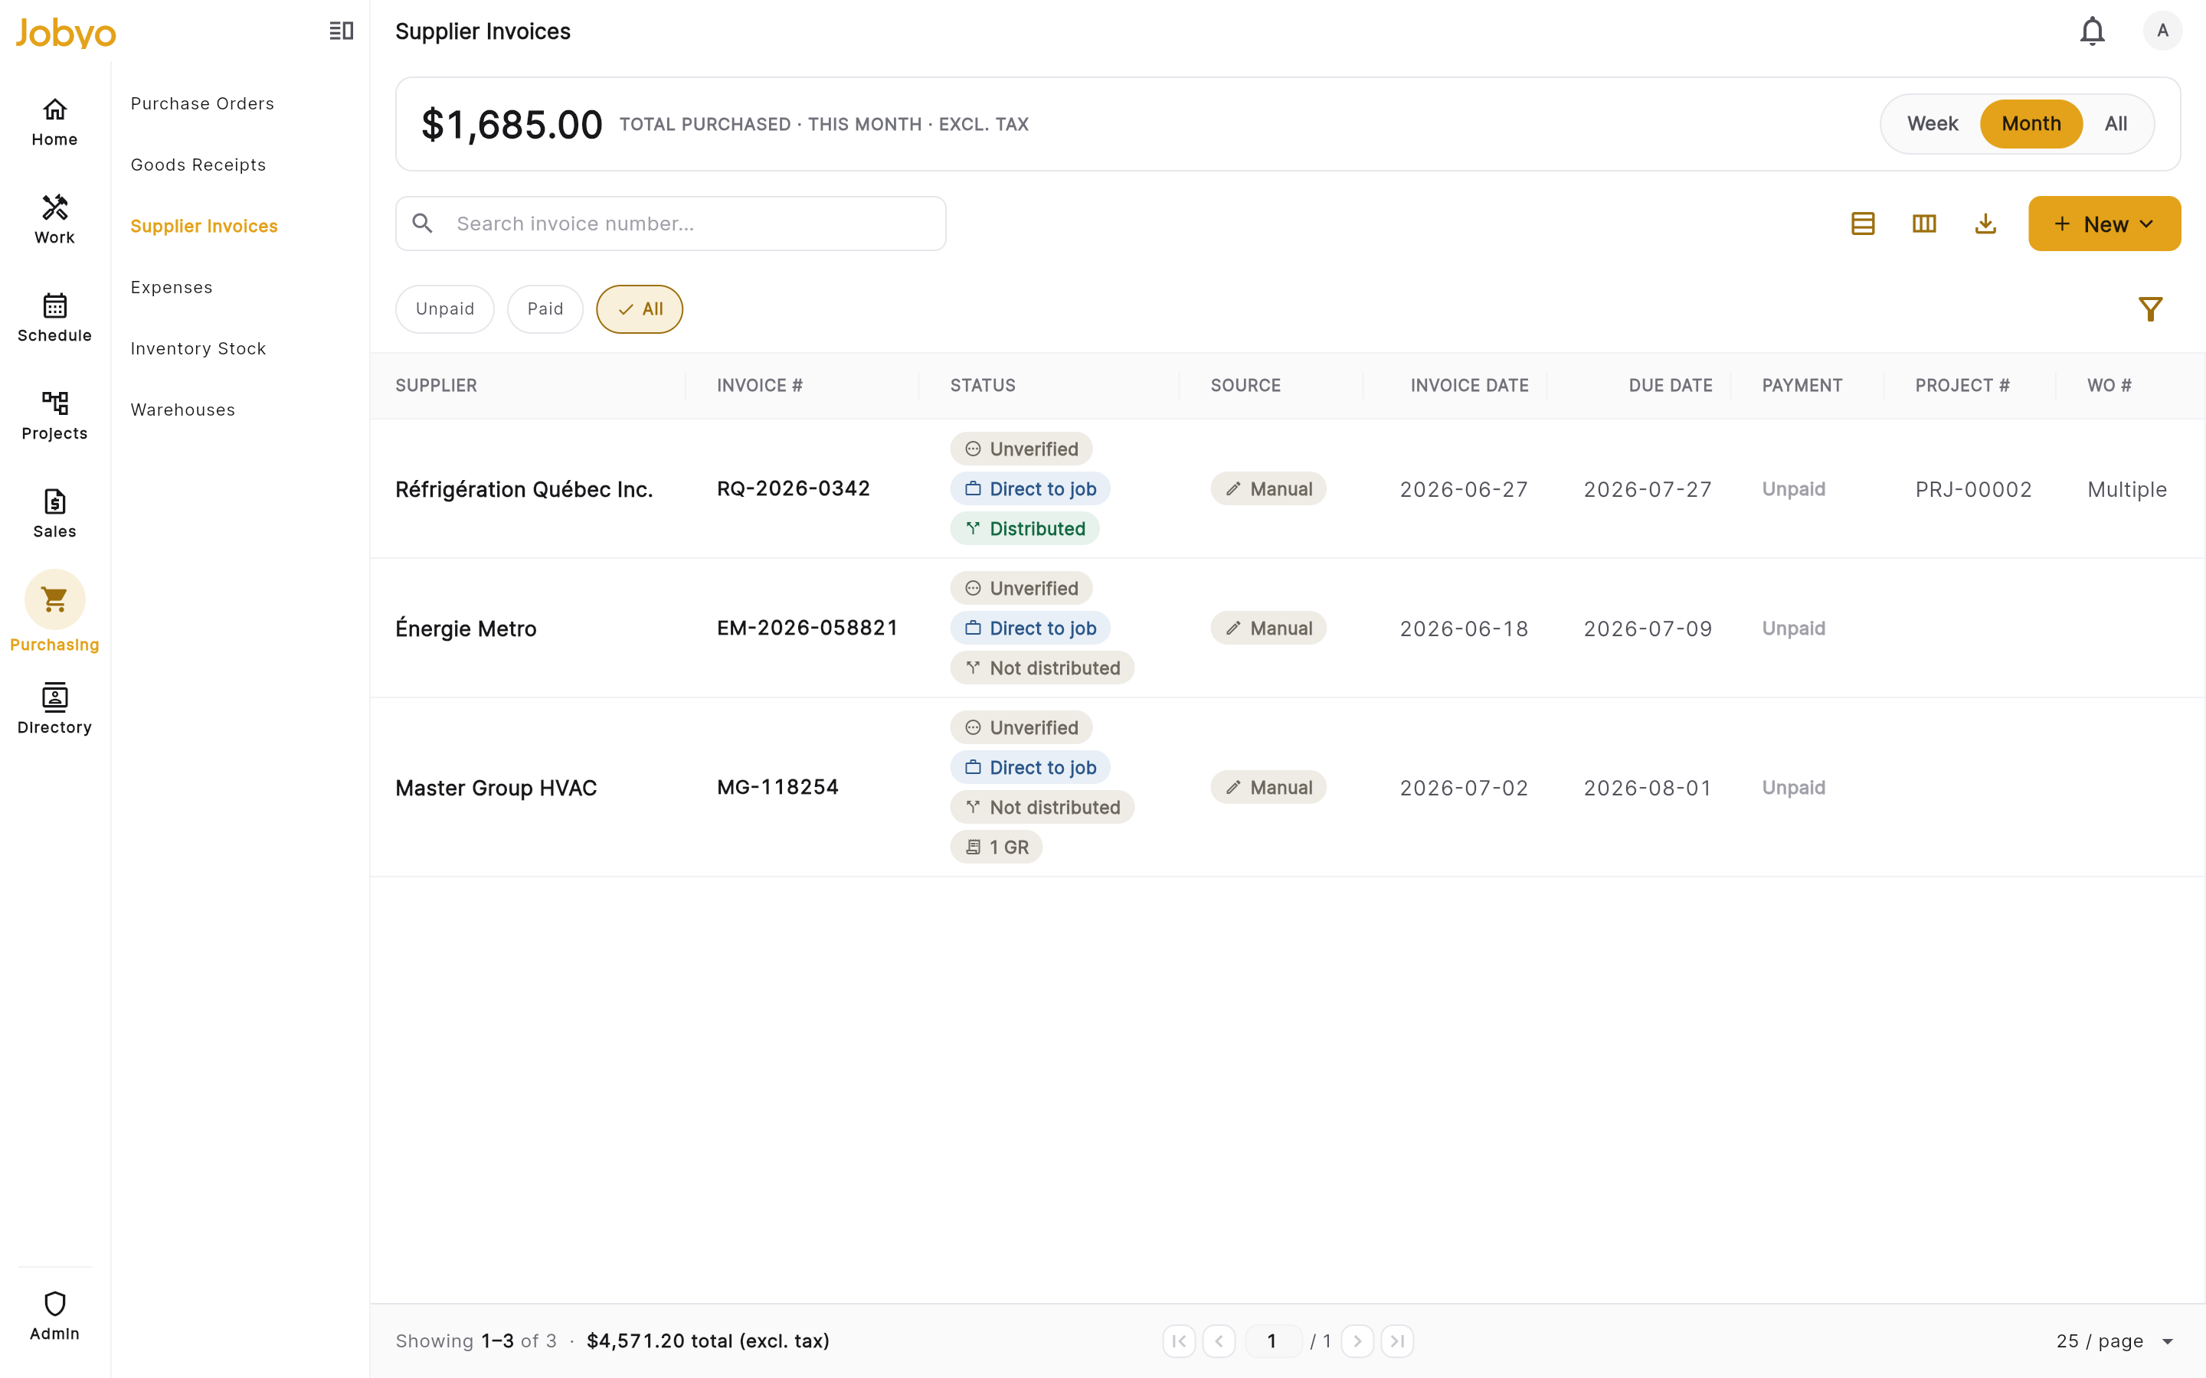Open the column chooser icon
Screen dimensions: 2206x1378
(1923, 224)
